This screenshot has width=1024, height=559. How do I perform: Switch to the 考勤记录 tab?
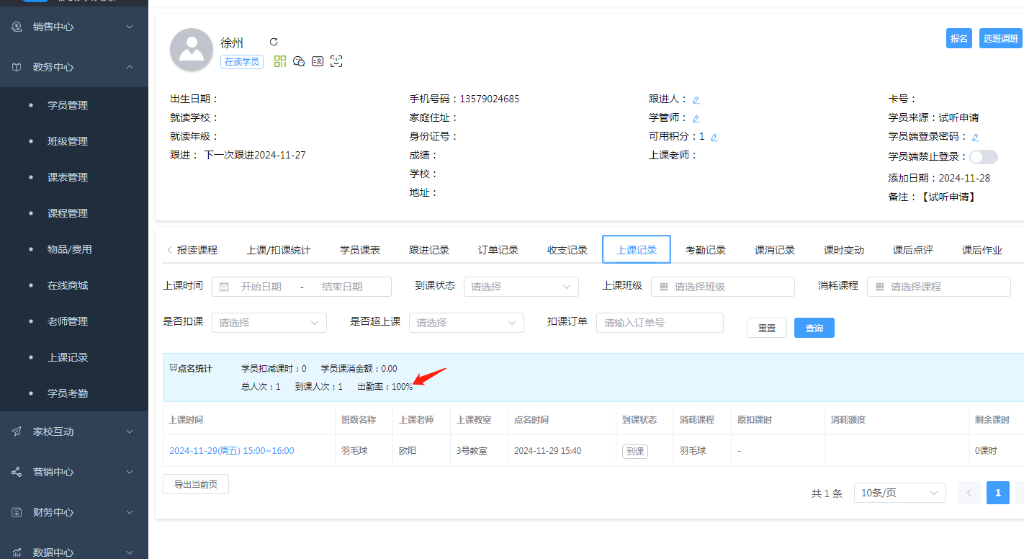706,250
